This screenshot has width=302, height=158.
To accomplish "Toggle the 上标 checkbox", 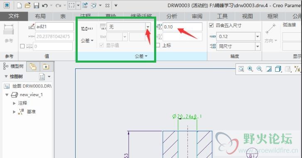I will 158,45.
